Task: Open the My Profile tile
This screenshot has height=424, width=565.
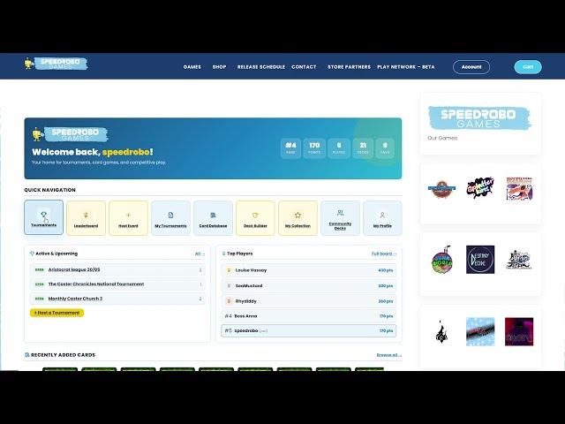Action: 382,218
